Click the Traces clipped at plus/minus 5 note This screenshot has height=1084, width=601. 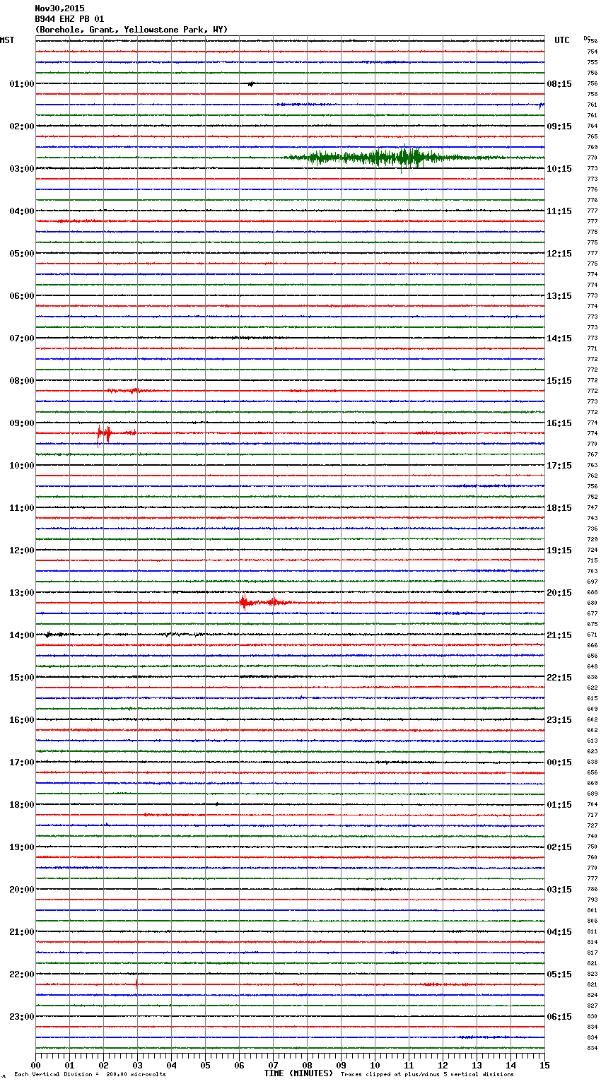[x=427, y=1075]
